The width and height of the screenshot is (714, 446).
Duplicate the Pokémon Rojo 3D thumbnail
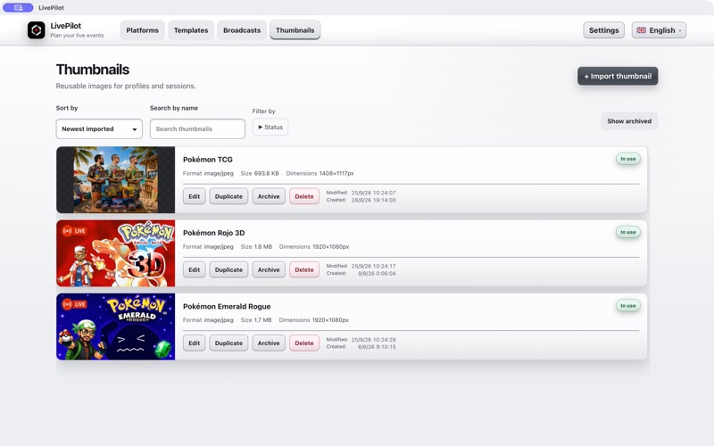(x=228, y=269)
